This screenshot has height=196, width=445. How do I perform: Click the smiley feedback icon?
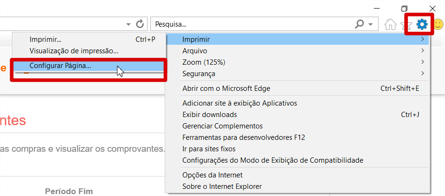pos(439,24)
